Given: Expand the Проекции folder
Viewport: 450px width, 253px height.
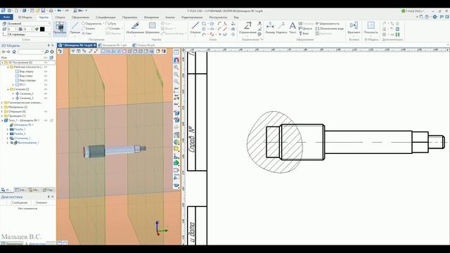Looking at the screenshot, I should click(x=2, y=116).
